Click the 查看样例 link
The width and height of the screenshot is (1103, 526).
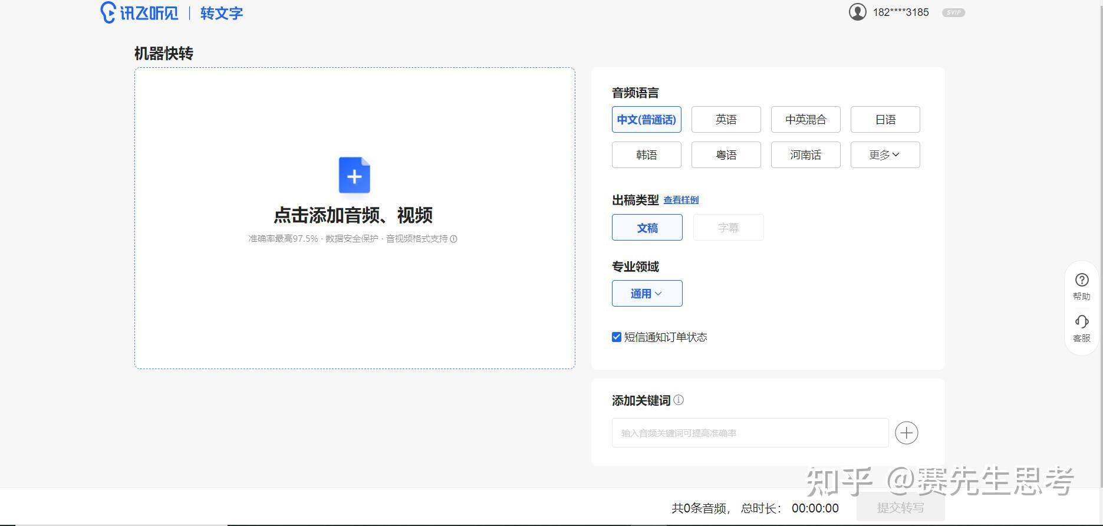(x=681, y=200)
